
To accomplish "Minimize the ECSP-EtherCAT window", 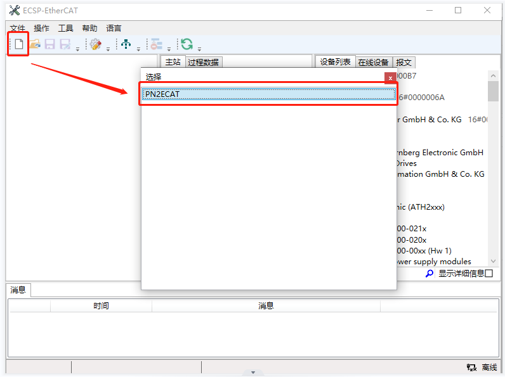I will click(430, 10).
